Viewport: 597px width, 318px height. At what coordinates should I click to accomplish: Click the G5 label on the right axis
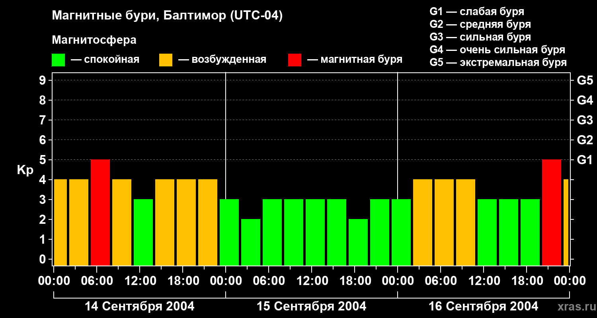pyautogui.click(x=585, y=80)
